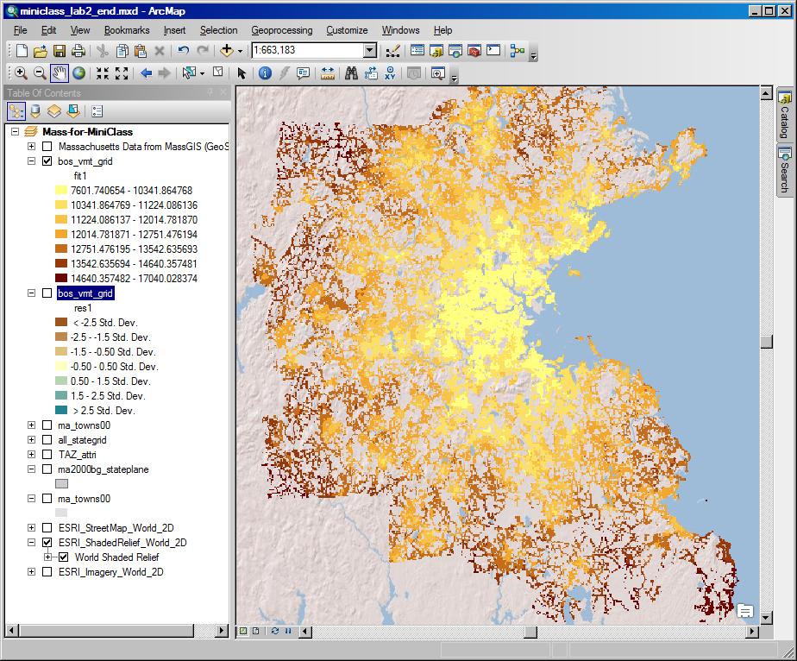
Task: Open the ArcToolbox window
Action: (x=474, y=50)
